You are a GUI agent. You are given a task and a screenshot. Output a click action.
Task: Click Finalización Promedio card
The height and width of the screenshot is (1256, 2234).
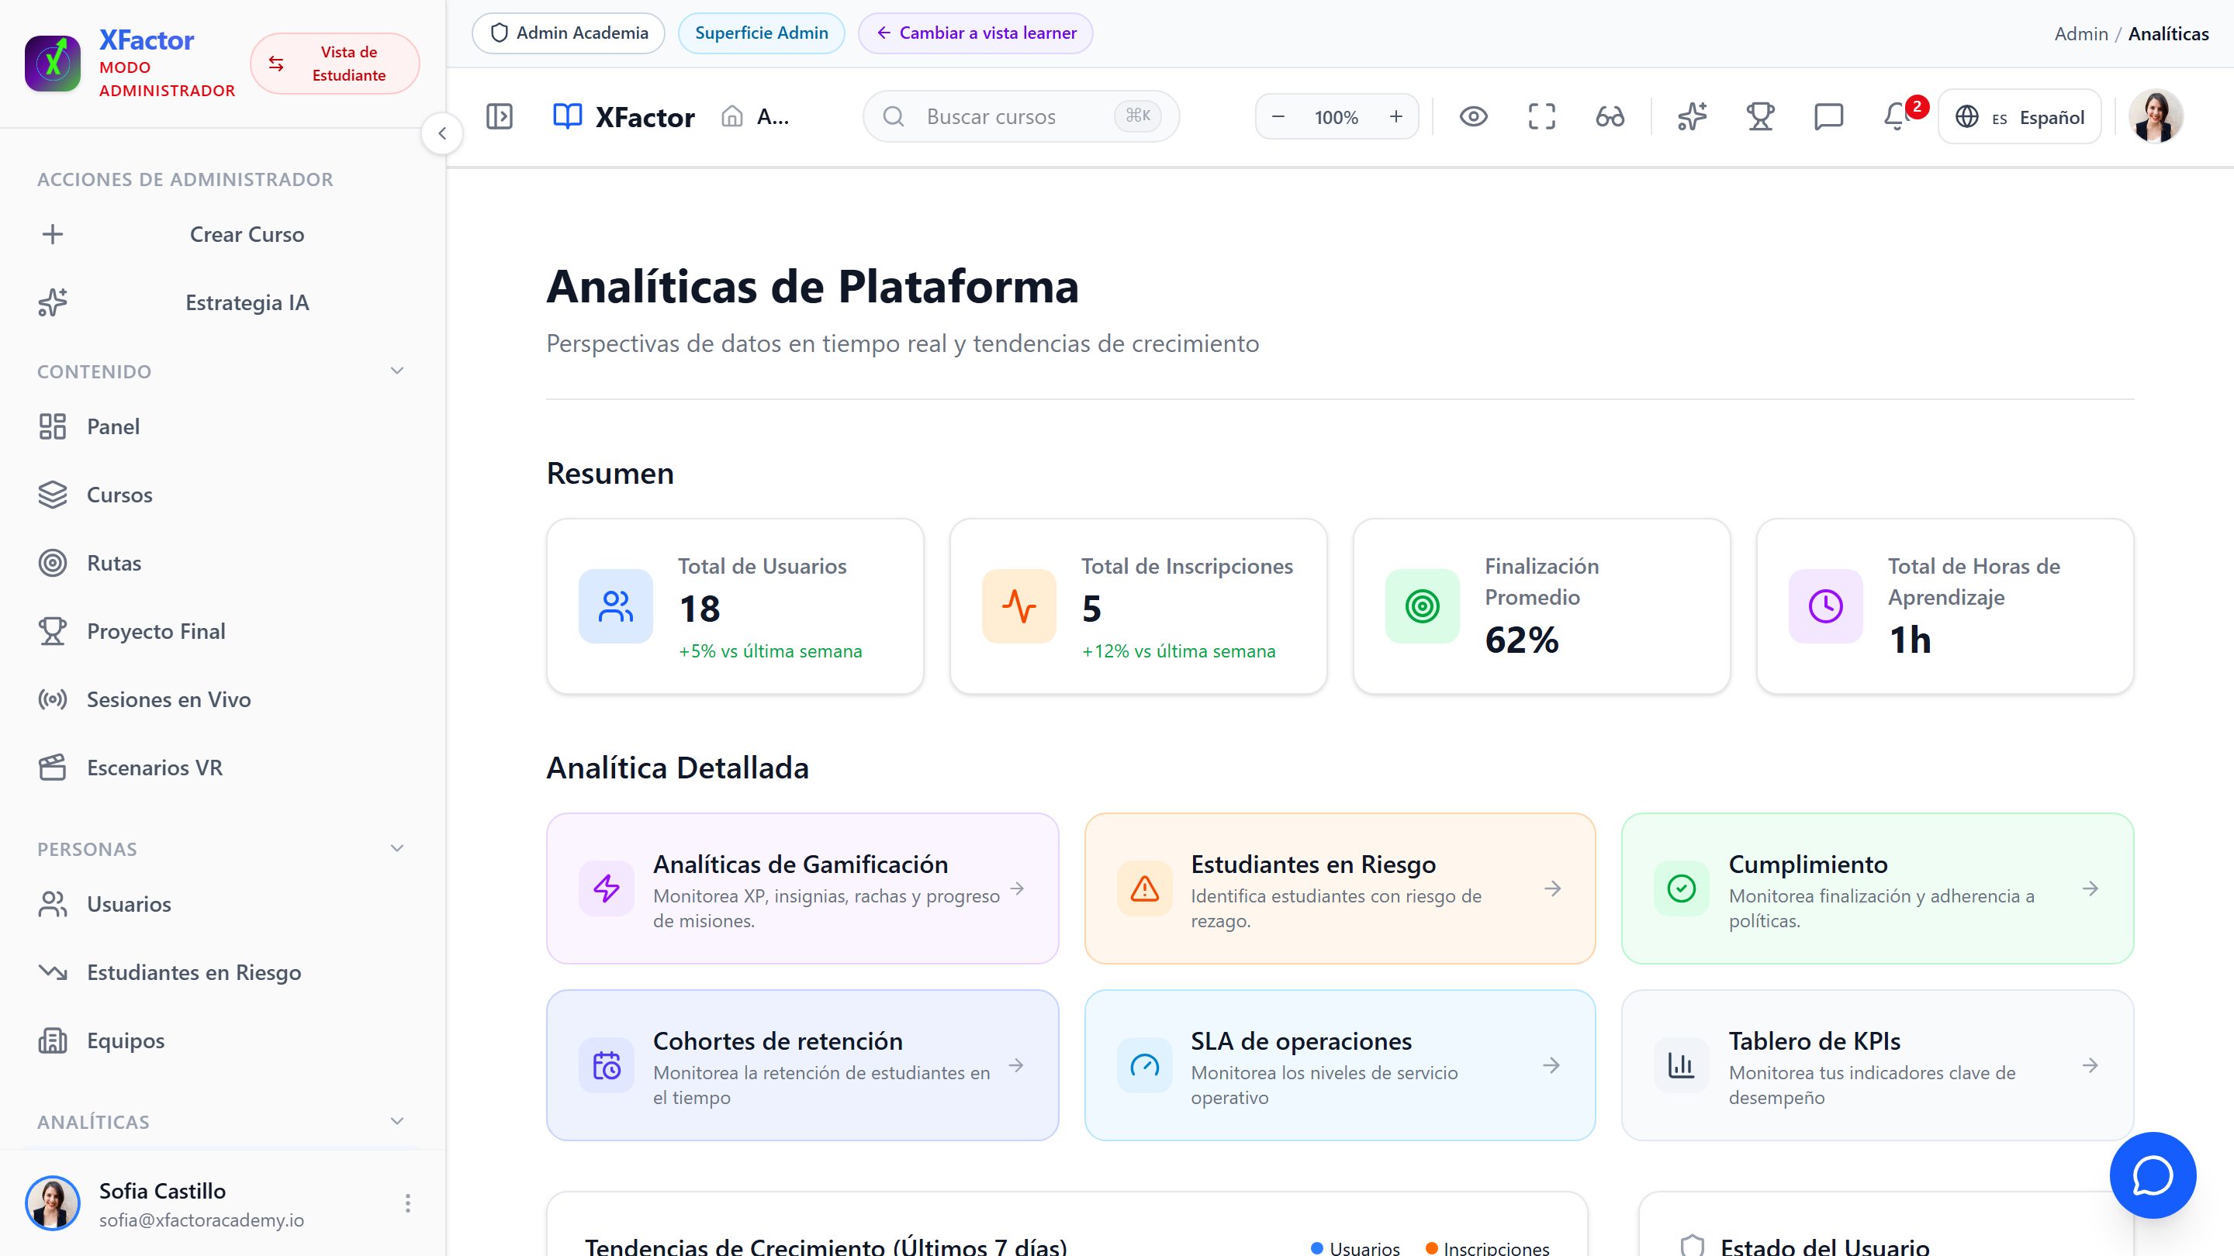pyautogui.click(x=1542, y=606)
